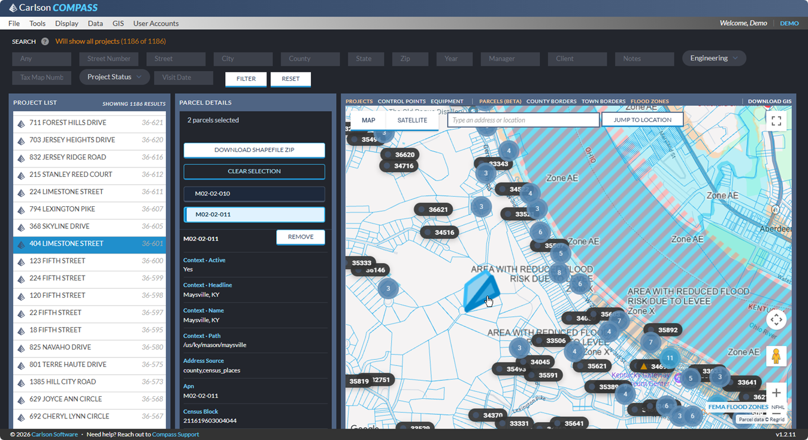
Task: Click Download Shapefile Zip button
Action: click(x=254, y=150)
